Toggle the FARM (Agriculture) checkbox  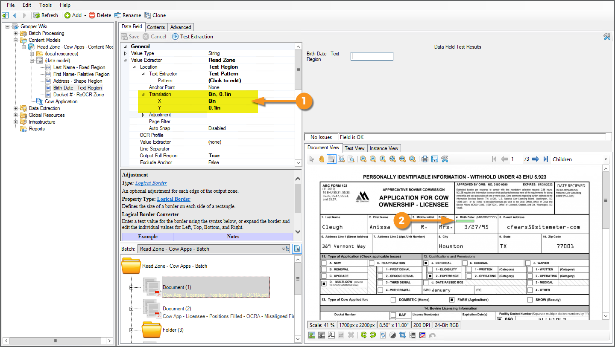pos(452,300)
